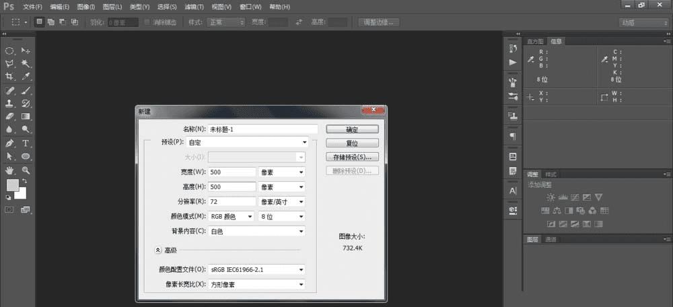Pick the Eyedropper tool in the toolbox

point(26,77)
